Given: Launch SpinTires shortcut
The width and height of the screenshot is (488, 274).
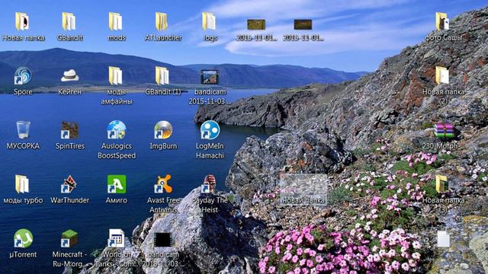Looking at the screenshot, I should coord(69,130).
